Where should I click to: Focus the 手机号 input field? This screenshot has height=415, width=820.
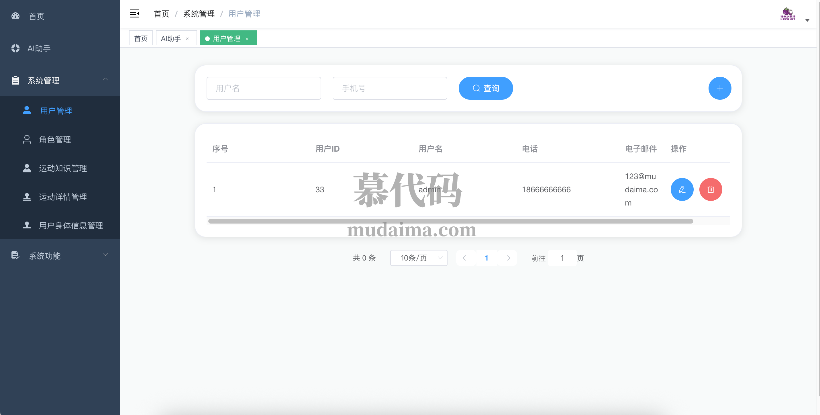[389, 88]
